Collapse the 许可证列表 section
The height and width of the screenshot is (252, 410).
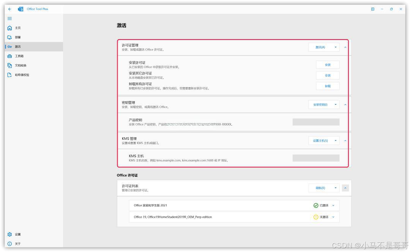pyautogui.click(x=345, y=188)
